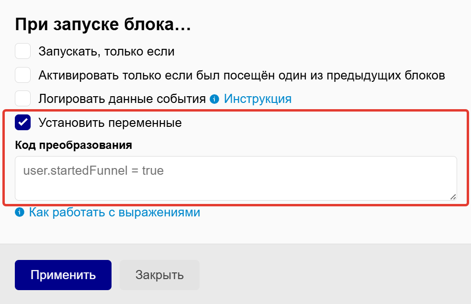
Task: Focus the 'Код преобразования' text area
Action: 236,178
